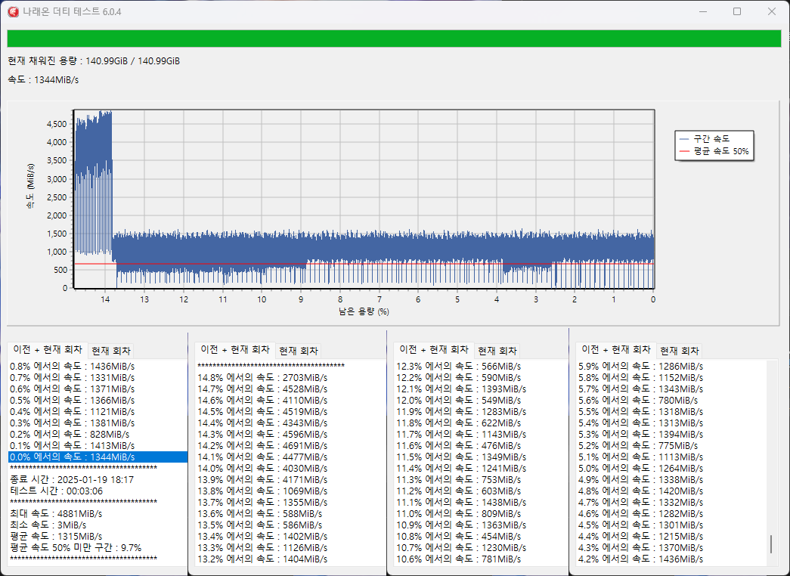Open 현재 회차 tab above the 5.9% list
This screenshot has height=576, width=790.
click(x=680, y=351)
